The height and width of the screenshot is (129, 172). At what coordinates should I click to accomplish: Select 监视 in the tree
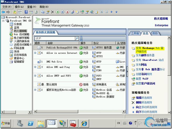coord(17,28)
